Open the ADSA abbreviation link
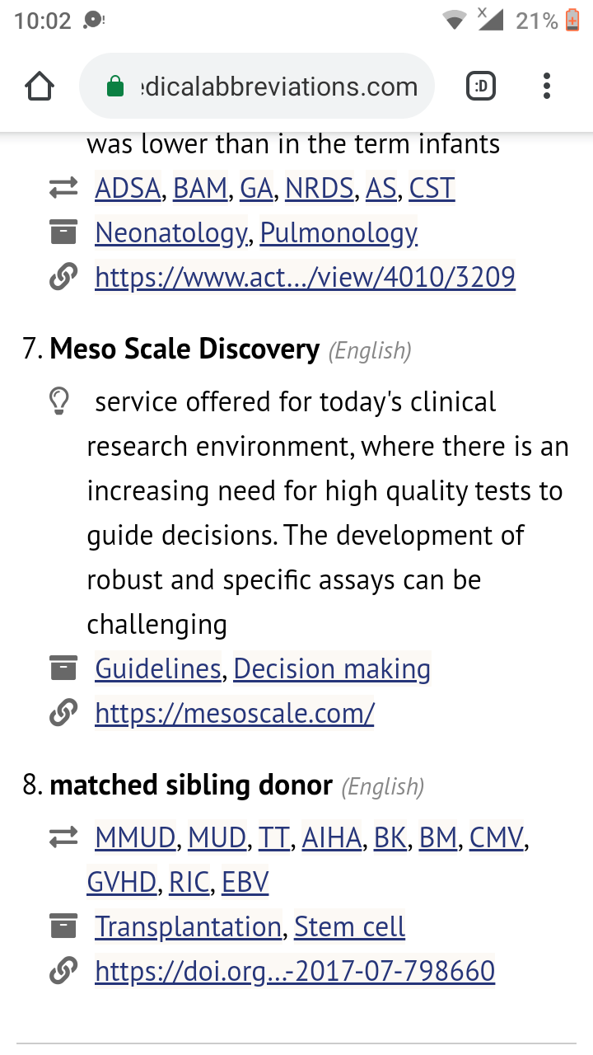 [128, 189]
